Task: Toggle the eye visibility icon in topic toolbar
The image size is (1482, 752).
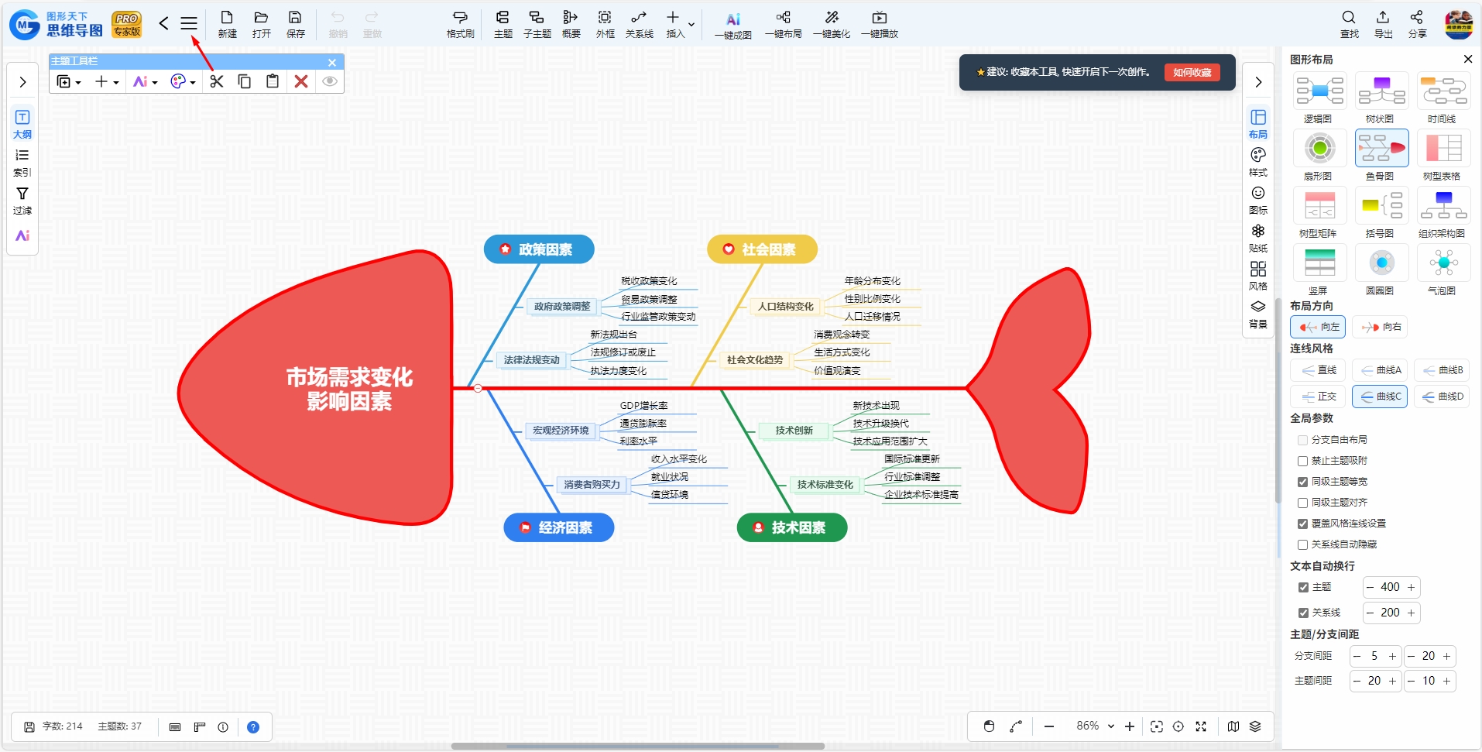Action: pyautogui.click(x=330, y=81)
